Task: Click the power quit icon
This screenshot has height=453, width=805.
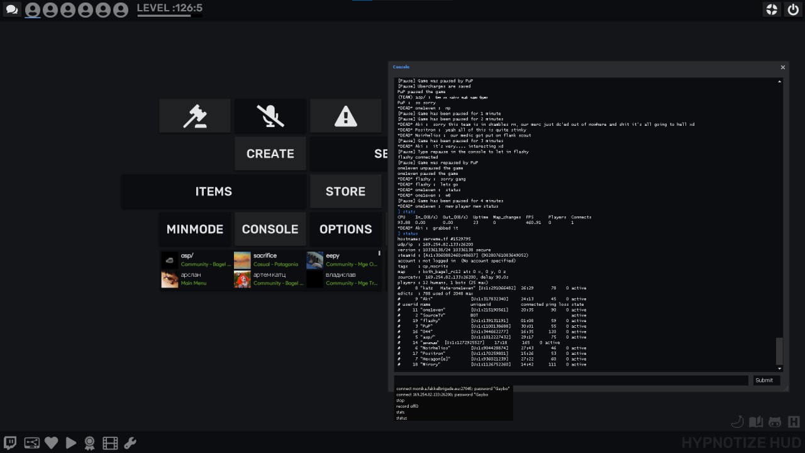Action: [x=792, y=9]
